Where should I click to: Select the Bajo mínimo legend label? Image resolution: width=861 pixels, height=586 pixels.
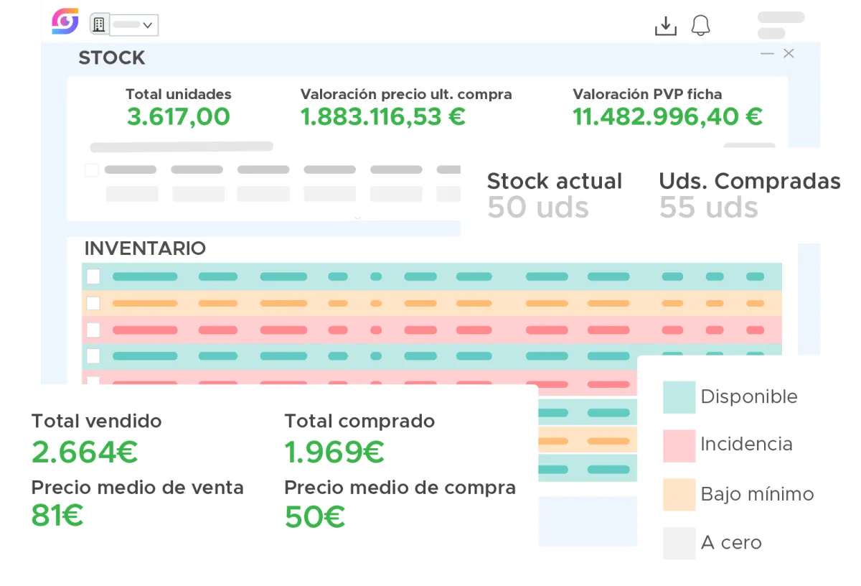click(x=757, y=494)
